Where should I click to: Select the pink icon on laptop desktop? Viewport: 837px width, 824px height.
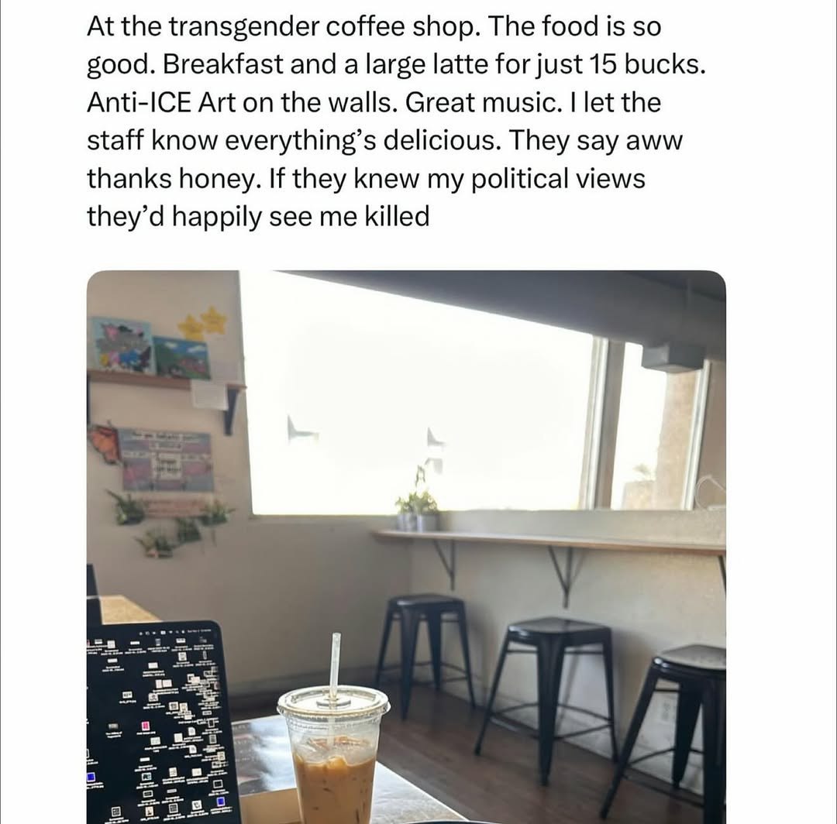coord(145,726)
